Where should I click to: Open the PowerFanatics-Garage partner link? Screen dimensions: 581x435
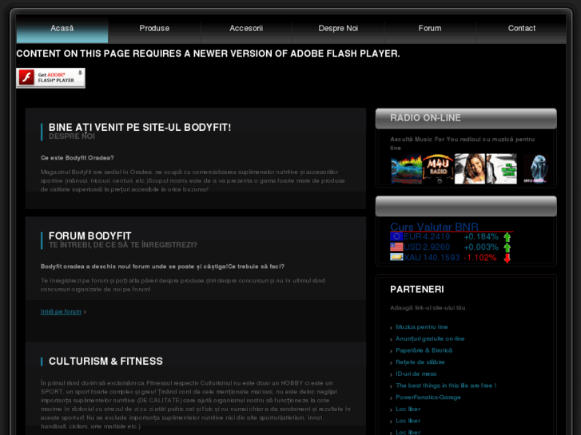click(x=428, y=397)
